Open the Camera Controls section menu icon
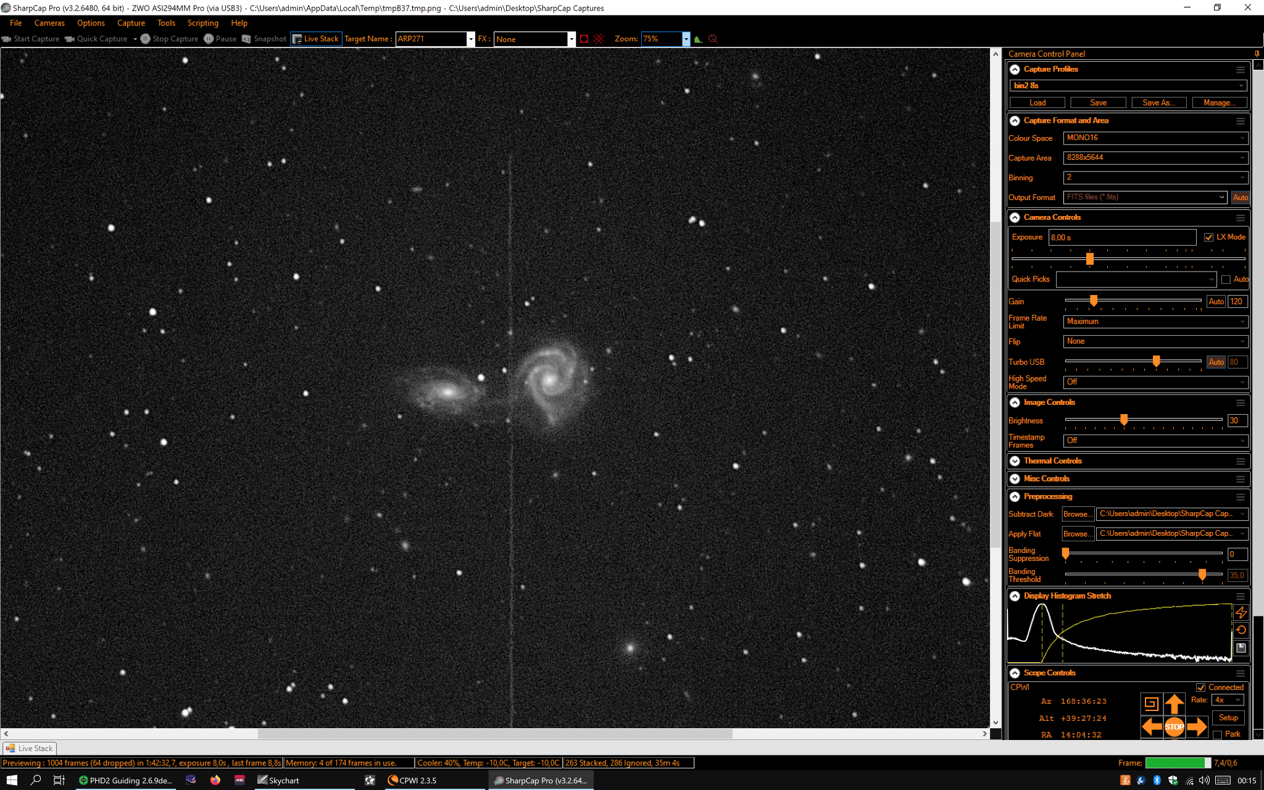The height and width of the screenshot is (790, 1264). (x=1241, y=218)
